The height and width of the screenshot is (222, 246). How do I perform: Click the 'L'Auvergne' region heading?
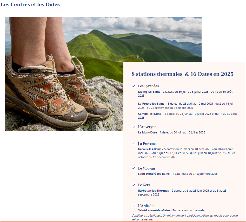[x=147, y=127]
